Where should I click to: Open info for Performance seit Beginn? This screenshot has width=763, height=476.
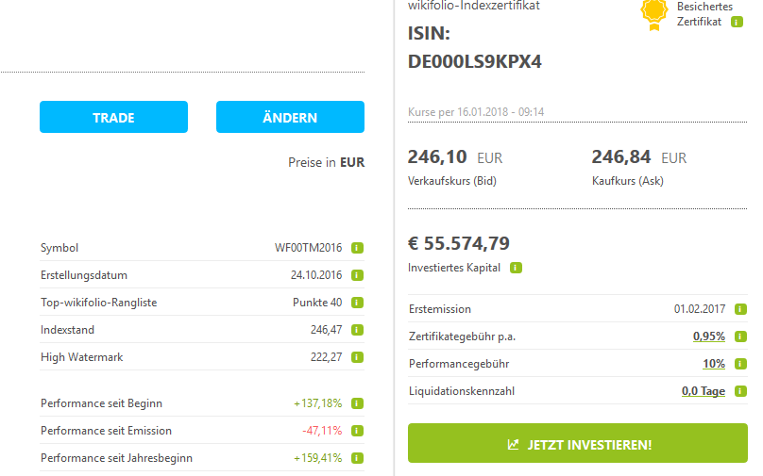[x=358, y=403]
